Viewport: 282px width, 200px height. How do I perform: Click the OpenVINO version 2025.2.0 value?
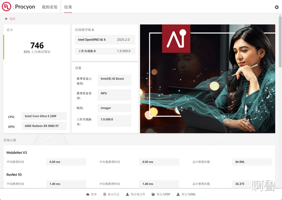123,40
